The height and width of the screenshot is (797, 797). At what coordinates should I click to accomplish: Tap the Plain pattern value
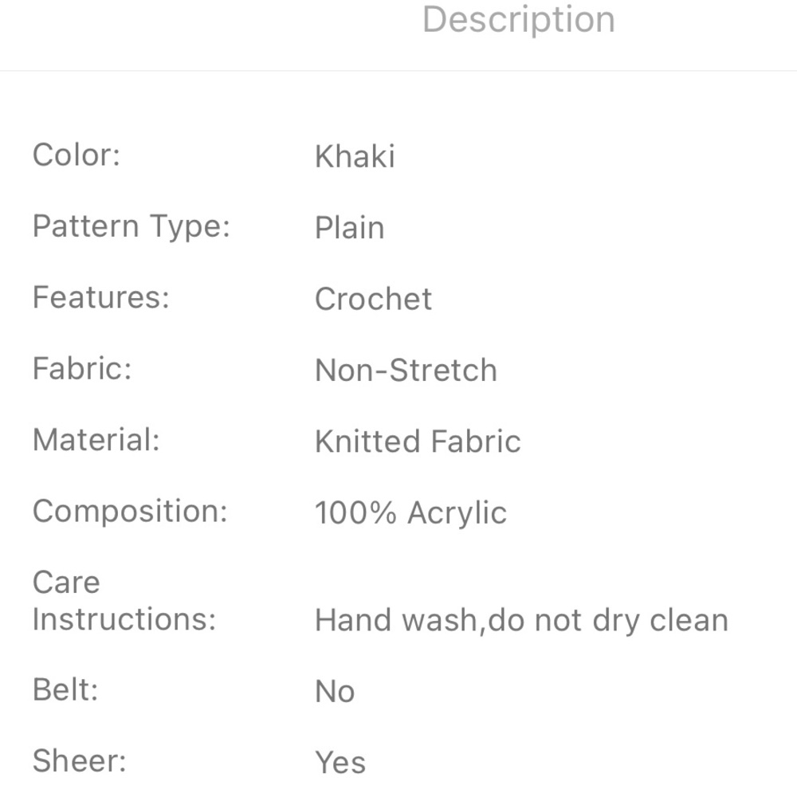coord(350,228)
